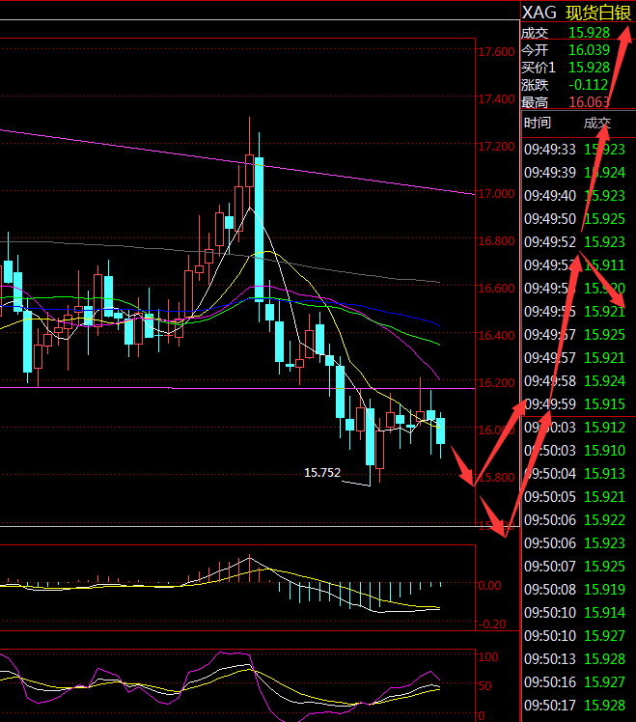This screenshot has height=722, width=636.
Task: Select the 09:50:16 tick time
Action: pos(550,681)
